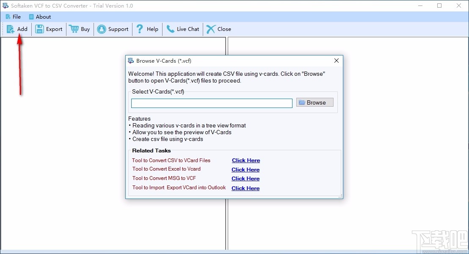
Task: Click the dialog resize grip
Action: click(340, 196)
